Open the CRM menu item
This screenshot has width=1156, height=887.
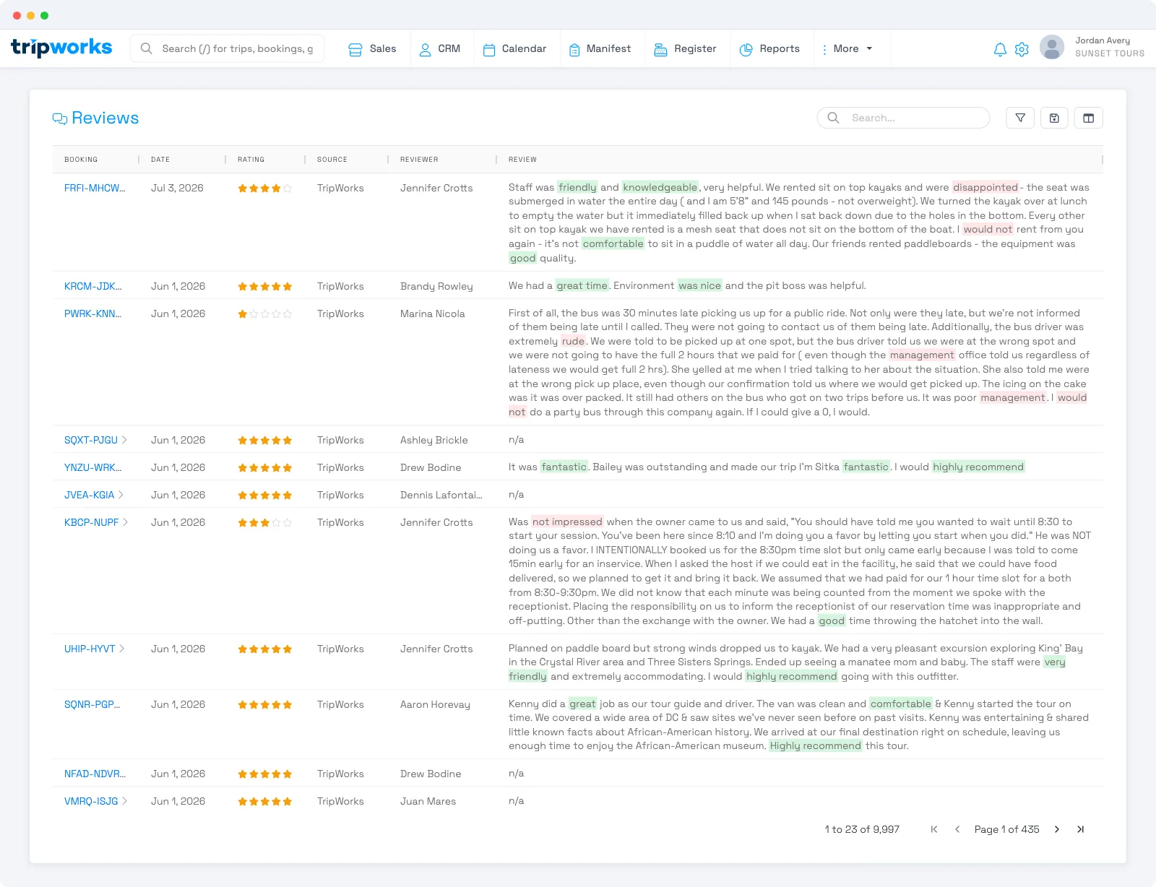click(440, 48)
